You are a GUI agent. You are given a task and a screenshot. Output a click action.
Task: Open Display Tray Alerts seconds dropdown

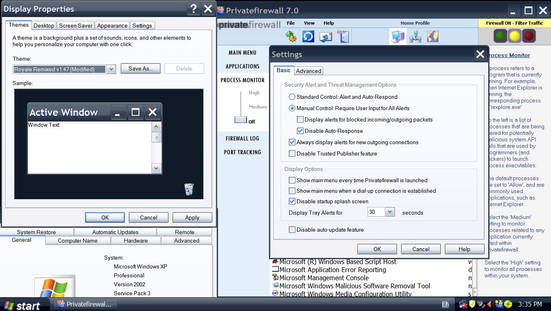coord(390,212)
